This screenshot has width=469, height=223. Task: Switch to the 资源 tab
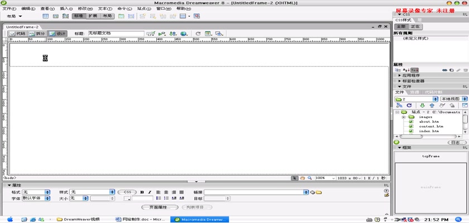point(414,92)
